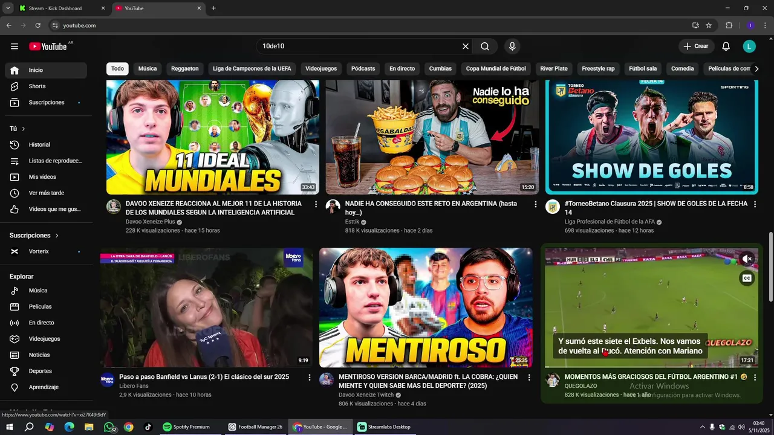Screen dimensions: 774x435
Task: Click the magnifier search button
Action: (x=485, y=47)
